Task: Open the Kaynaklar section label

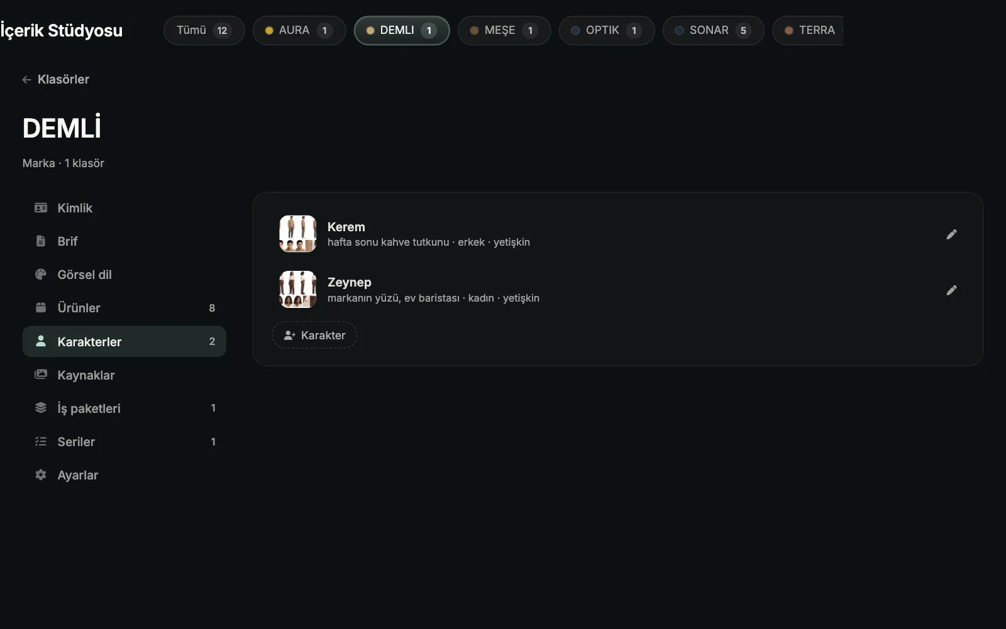Action: [x=86, y=375]
